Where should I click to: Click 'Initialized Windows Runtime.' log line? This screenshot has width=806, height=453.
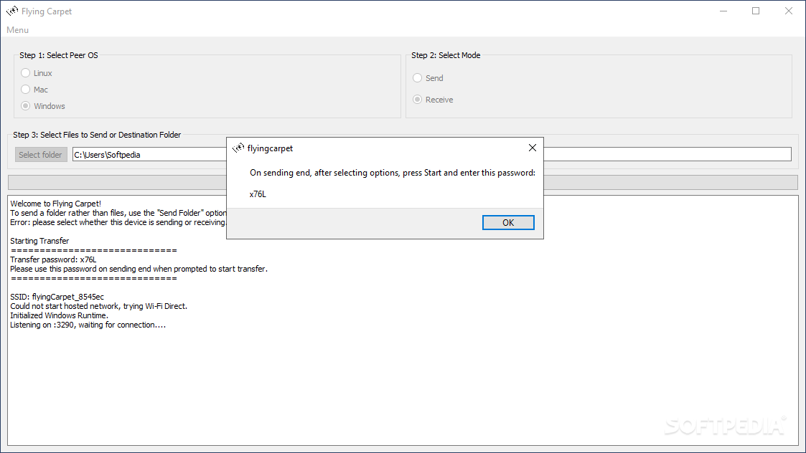tap(59, 315)
